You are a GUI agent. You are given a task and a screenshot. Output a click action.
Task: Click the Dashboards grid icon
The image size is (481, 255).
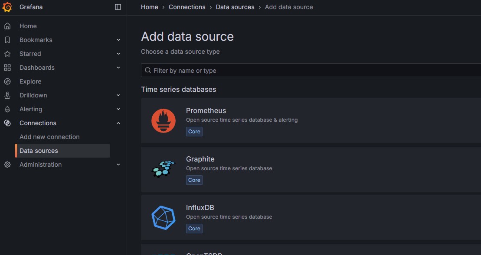coord(8,67)
